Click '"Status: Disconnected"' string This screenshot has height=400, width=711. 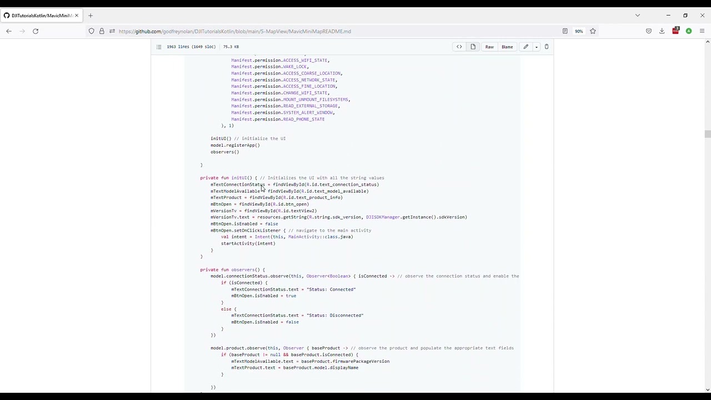tap(335, 316)
